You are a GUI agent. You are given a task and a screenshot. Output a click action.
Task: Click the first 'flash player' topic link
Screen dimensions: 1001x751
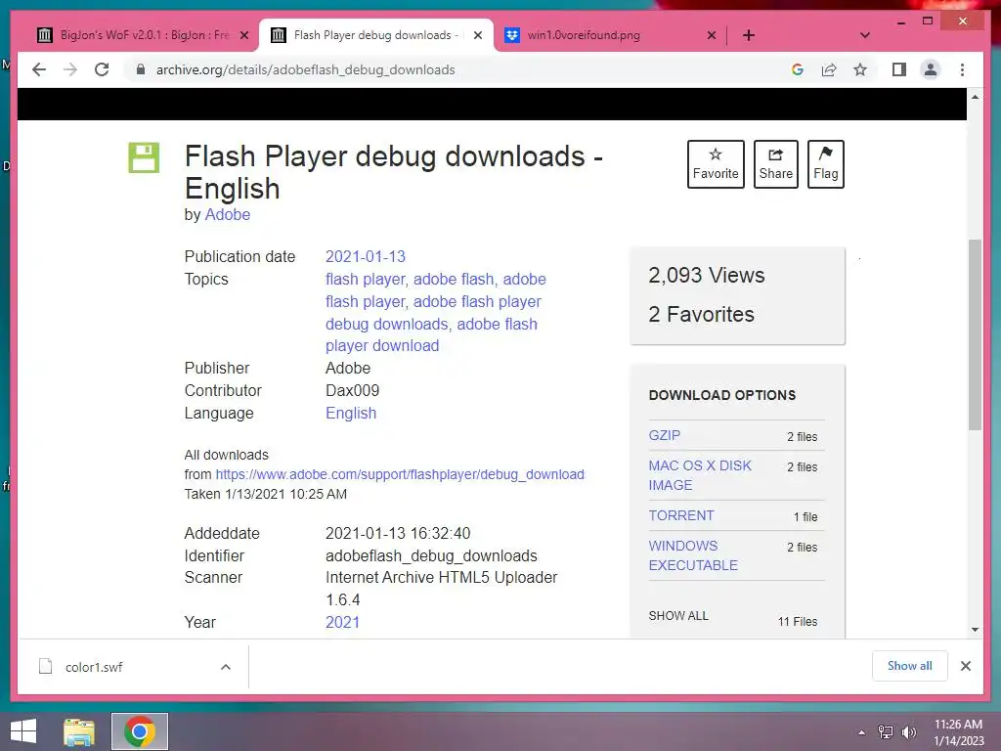[365, 279]
